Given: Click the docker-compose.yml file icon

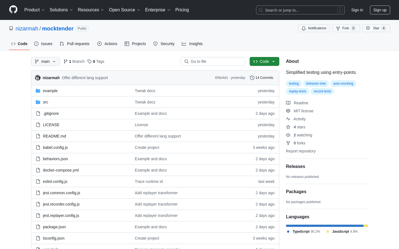Looking at the screenshot, I should click(x=38, y=170).
